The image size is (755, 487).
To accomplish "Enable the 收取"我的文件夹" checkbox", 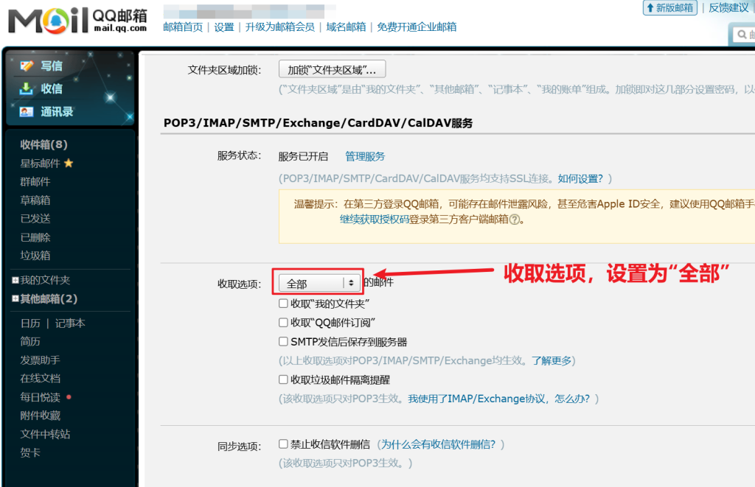I will pos(283,303).
